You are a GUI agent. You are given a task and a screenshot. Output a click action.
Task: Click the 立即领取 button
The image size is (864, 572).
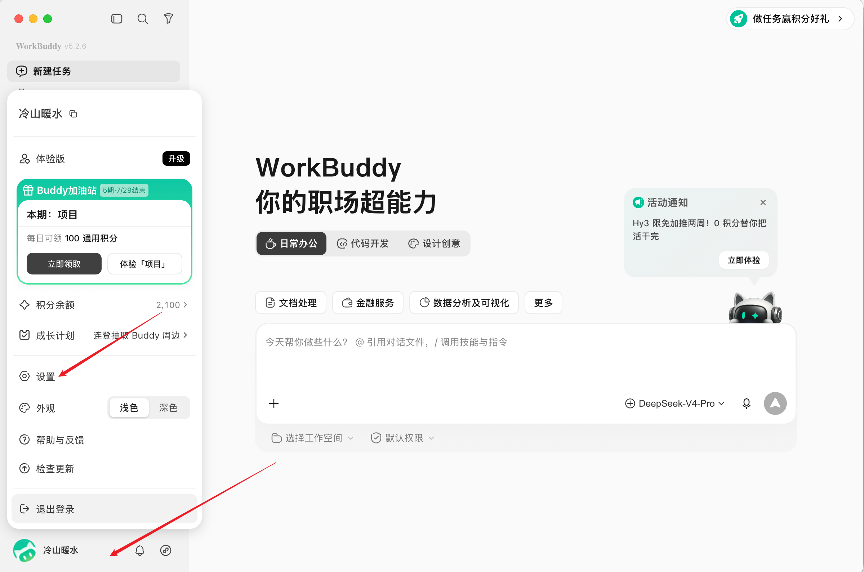[64, 264]
